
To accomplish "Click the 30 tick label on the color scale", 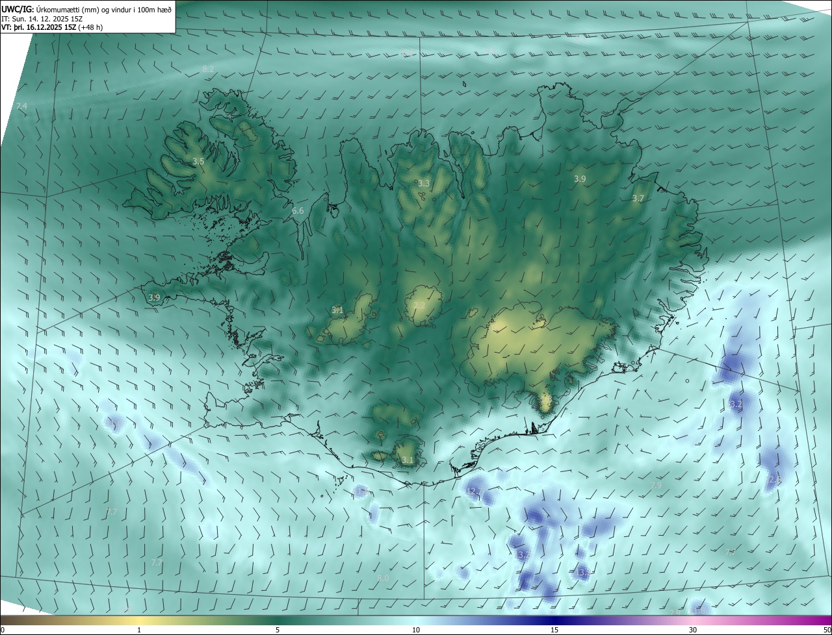I will click(x=693, y=630).
